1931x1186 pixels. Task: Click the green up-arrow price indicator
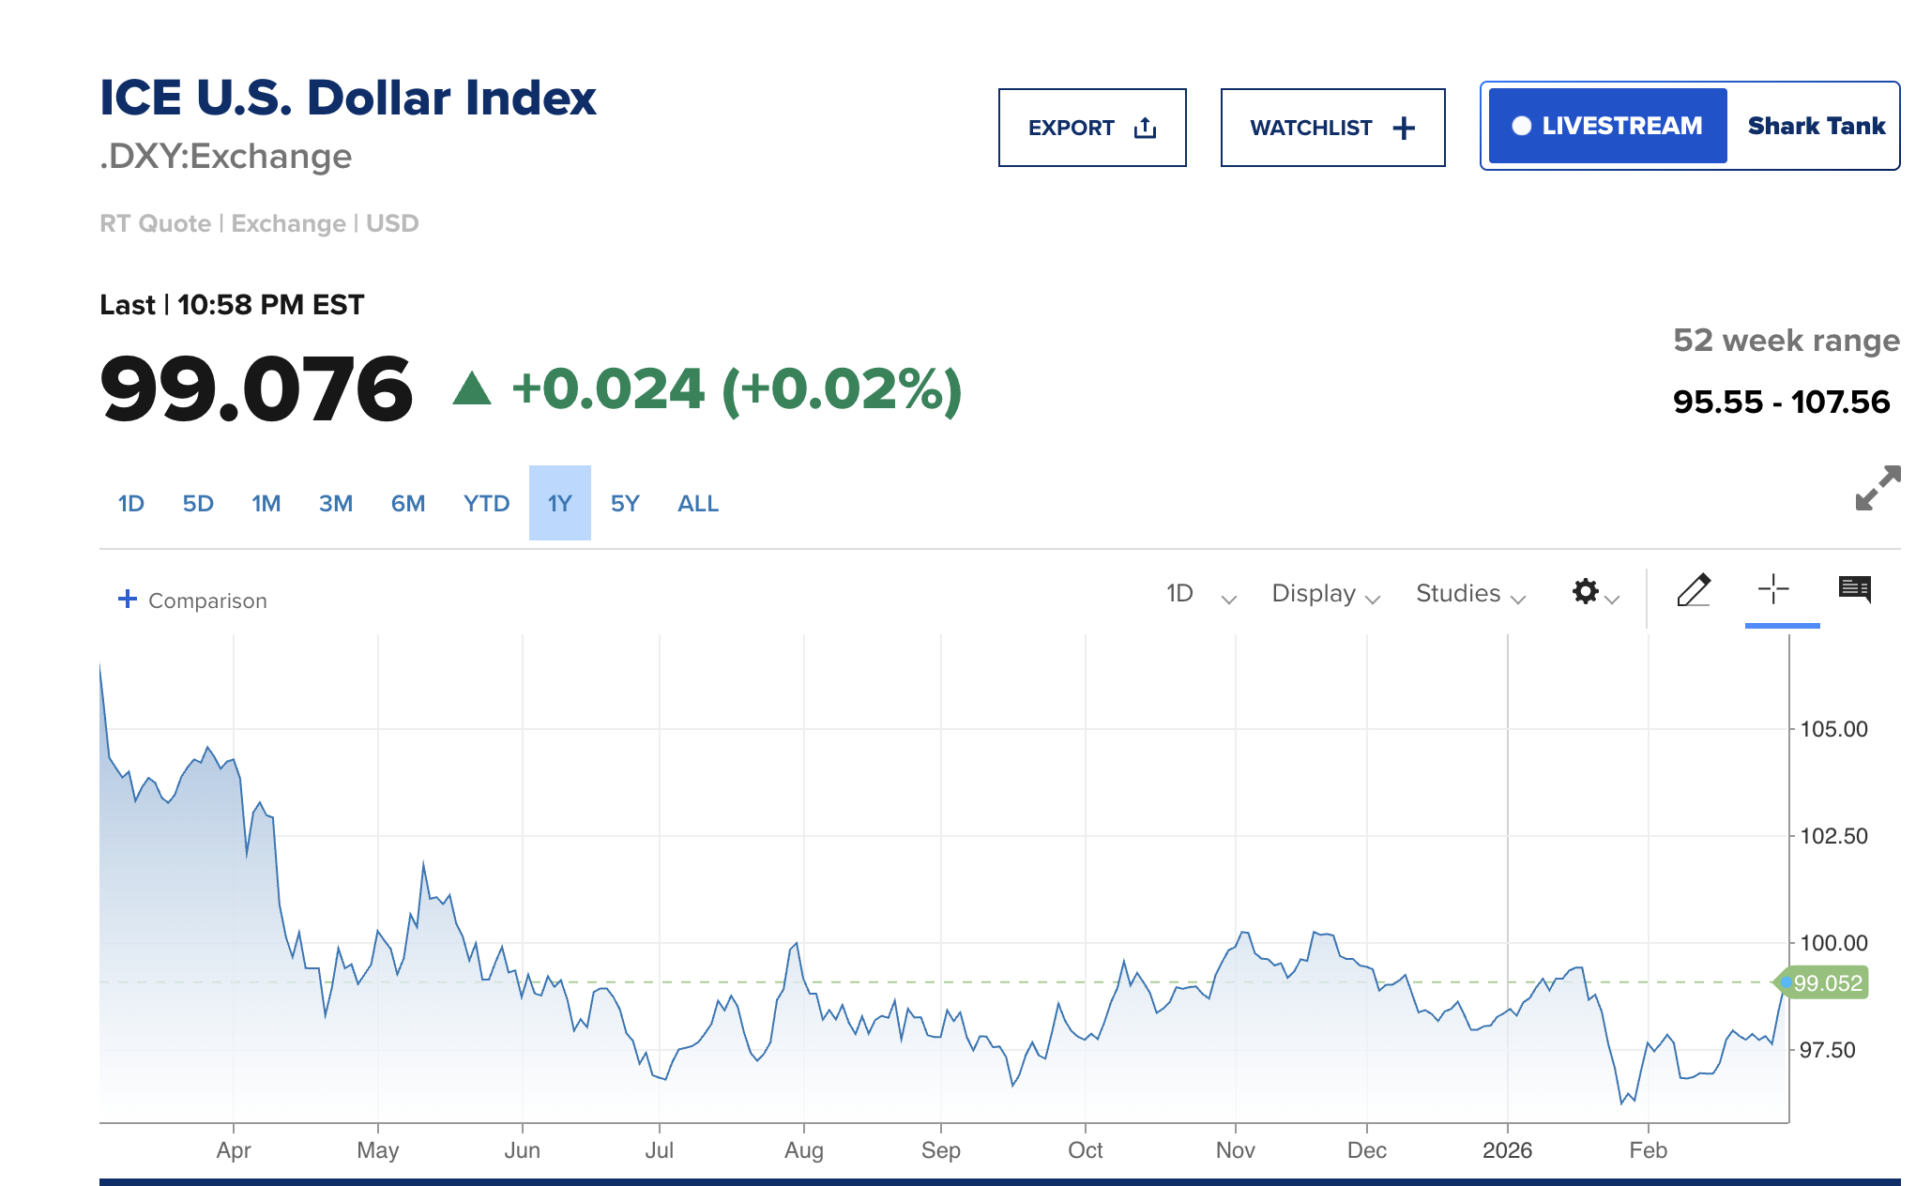[x=473, y=389]
